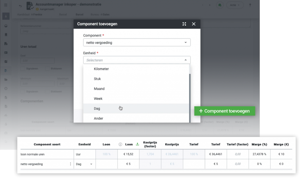Image resolution: width=302 pixels, height=183 pixels.
Task: Open the Component dropdown showing netto vergoeding
Action: (137, 43)
